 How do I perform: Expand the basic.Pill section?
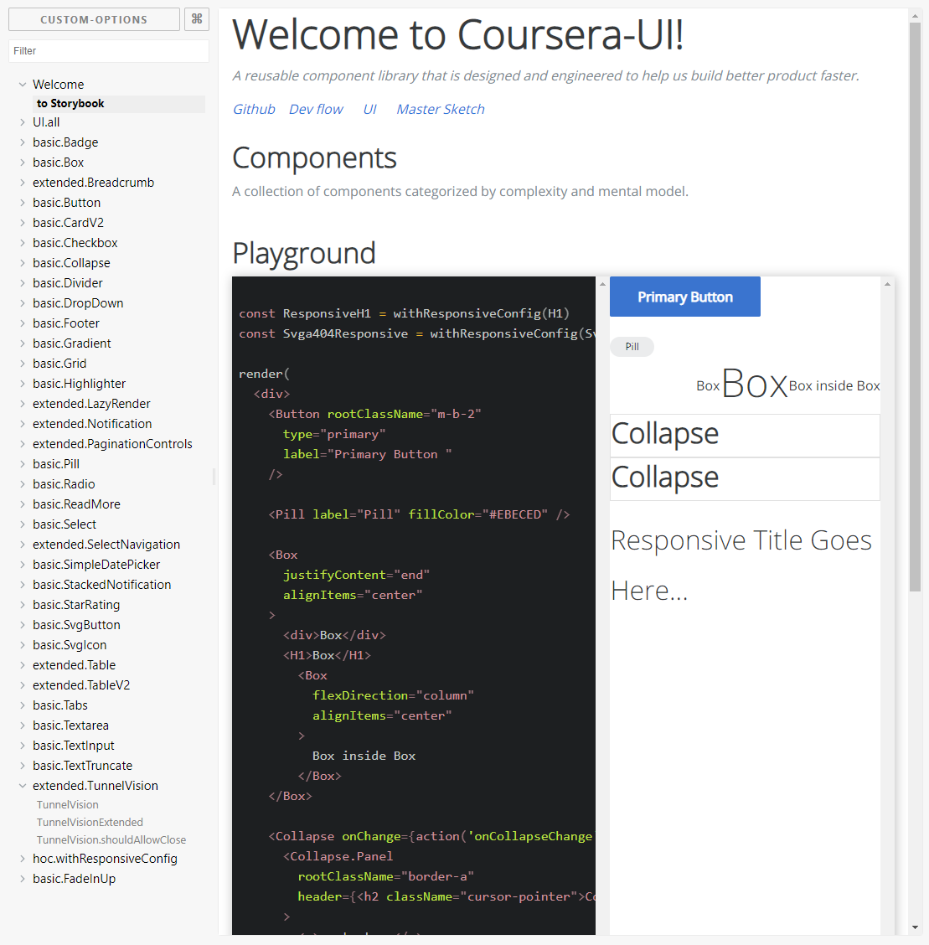pos(56,464)
